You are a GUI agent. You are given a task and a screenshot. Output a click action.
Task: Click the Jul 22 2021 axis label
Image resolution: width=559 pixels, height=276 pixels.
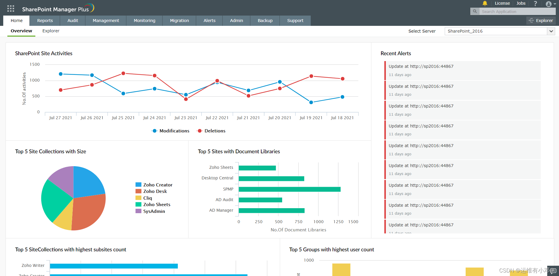pyautogui.click(x=217, y=118)
